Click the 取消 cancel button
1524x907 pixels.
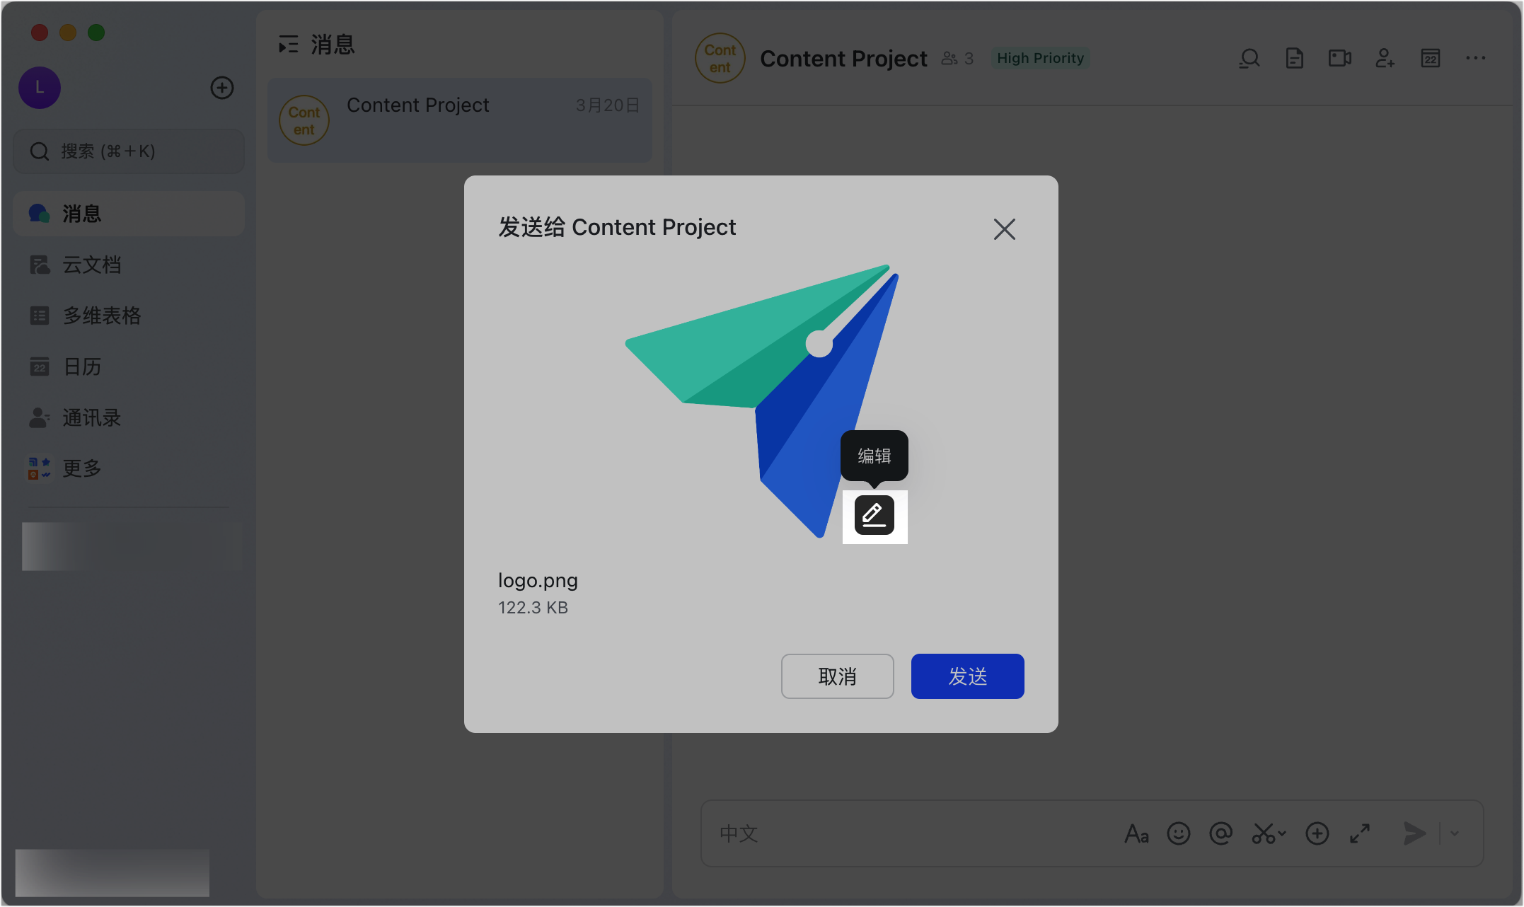837,676
